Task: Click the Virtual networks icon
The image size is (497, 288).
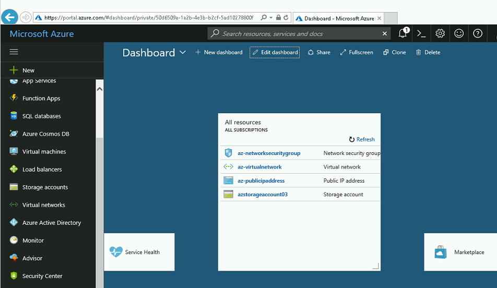Action: click(14, 205)
